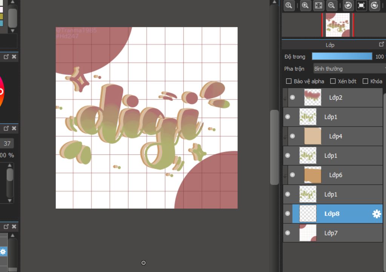
Task: Select the empty Lớp8 layer thumbnail
Action: coord(308,214)
